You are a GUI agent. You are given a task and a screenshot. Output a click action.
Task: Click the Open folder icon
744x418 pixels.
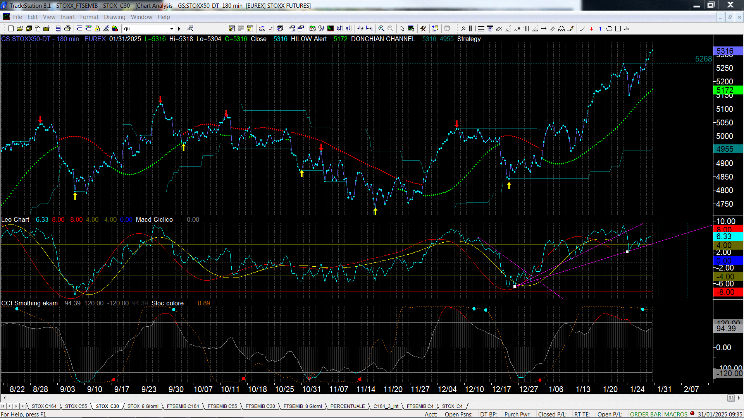coord(20,29)
